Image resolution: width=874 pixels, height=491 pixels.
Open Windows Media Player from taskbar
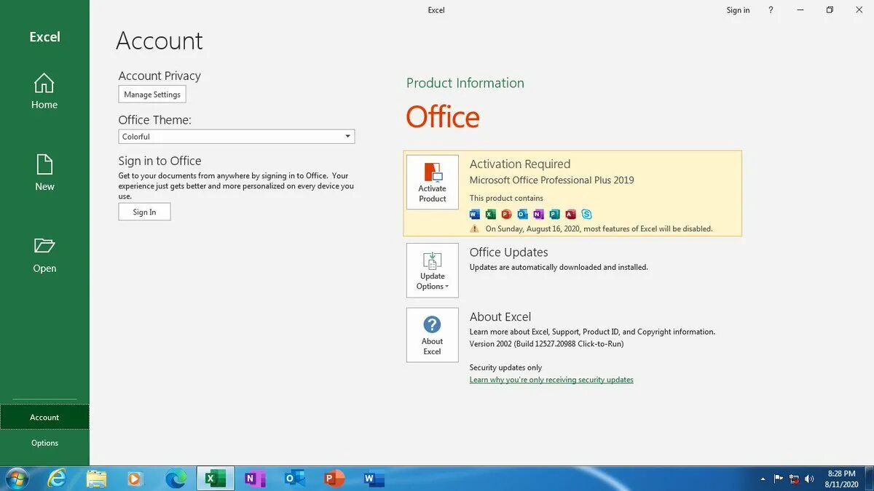(x=135, y=479)
